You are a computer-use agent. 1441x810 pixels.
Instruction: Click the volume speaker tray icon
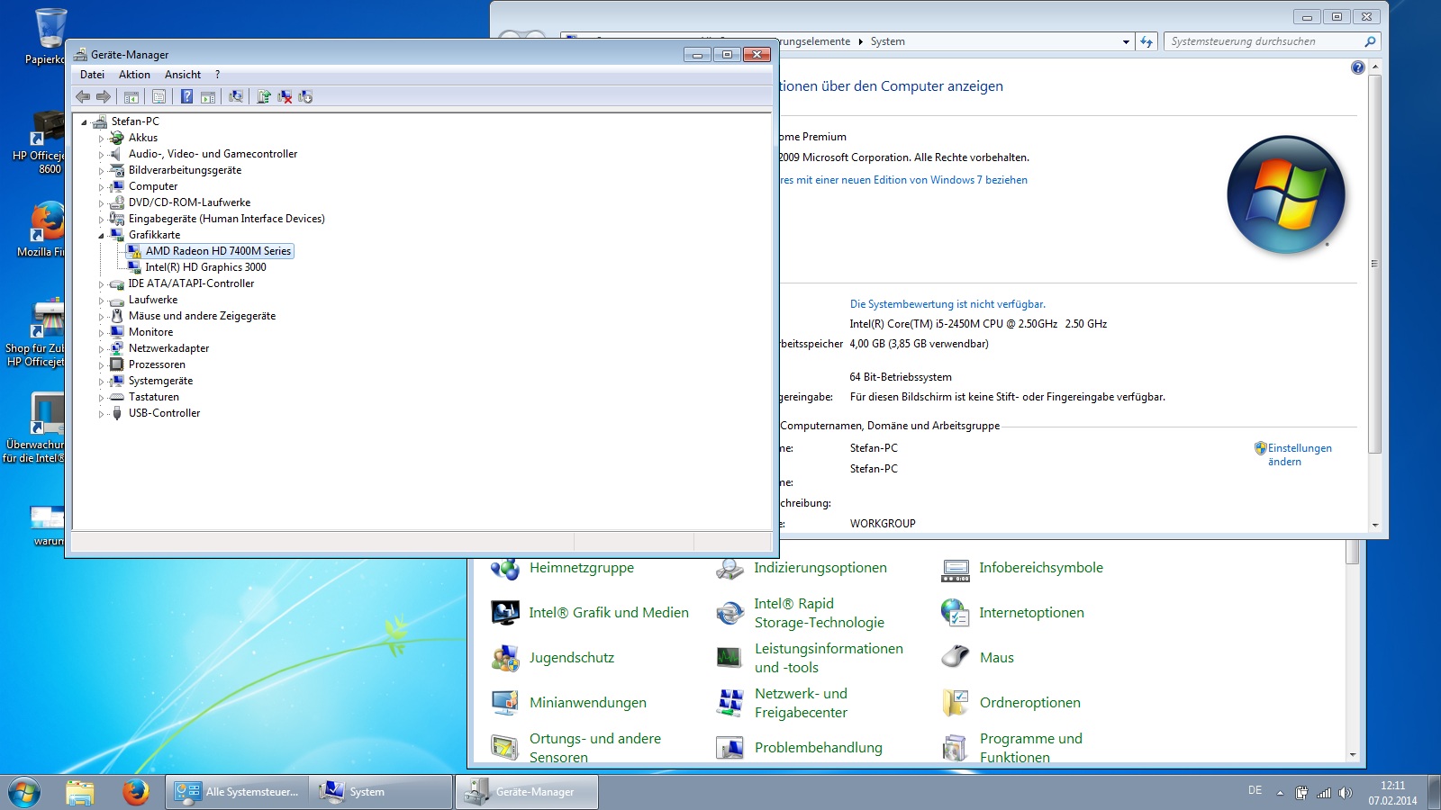click(x=1346, y=793)
